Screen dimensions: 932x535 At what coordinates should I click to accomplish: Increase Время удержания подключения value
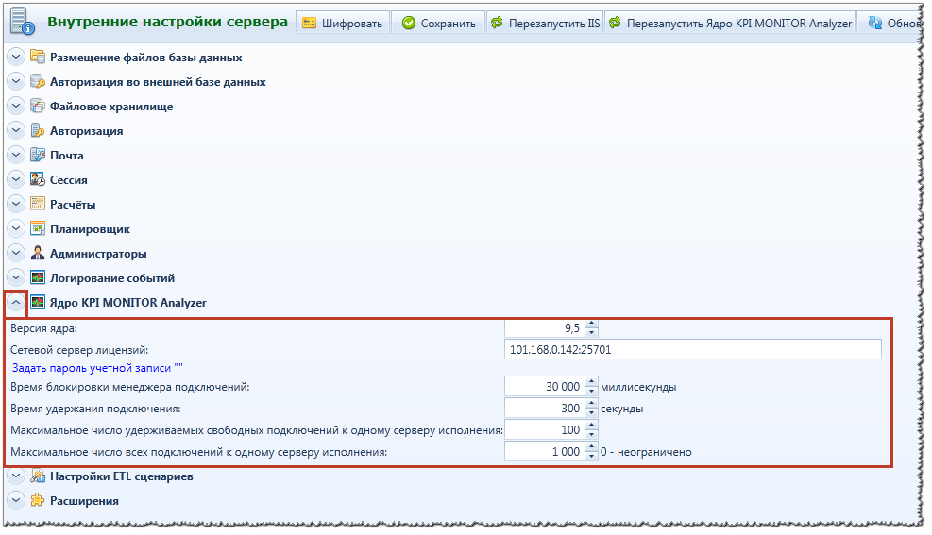click(591, 404)
